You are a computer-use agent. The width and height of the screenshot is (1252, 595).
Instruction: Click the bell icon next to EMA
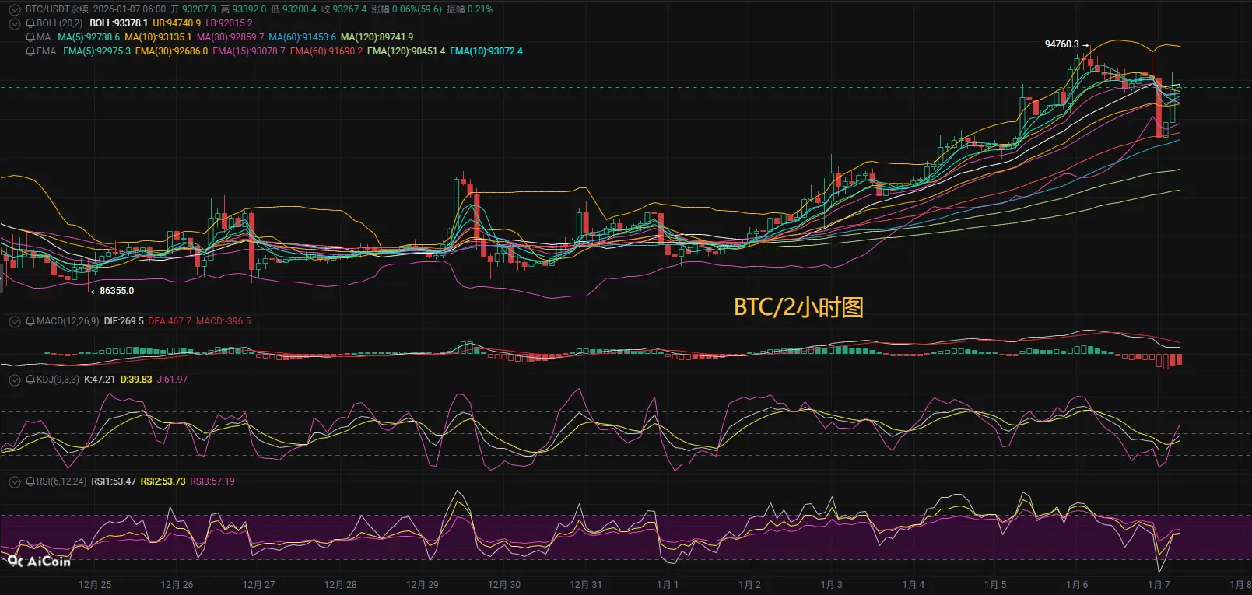coord(30,51)
